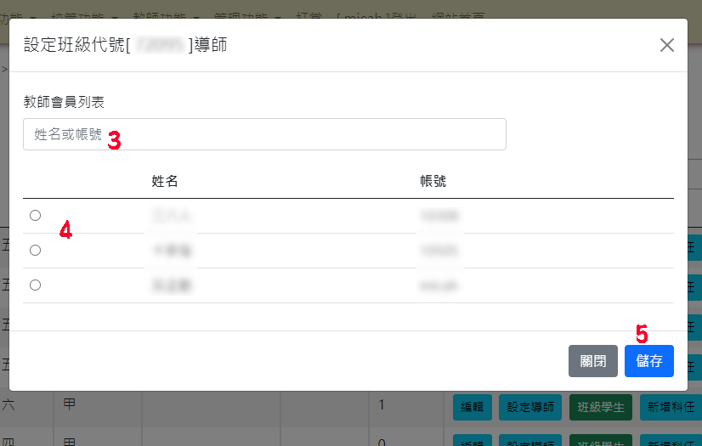Select the top teacher radio button
The width and height of the screenshot is (702, 446).
point(36,216)
